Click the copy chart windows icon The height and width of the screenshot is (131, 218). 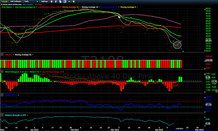(56, 1)
